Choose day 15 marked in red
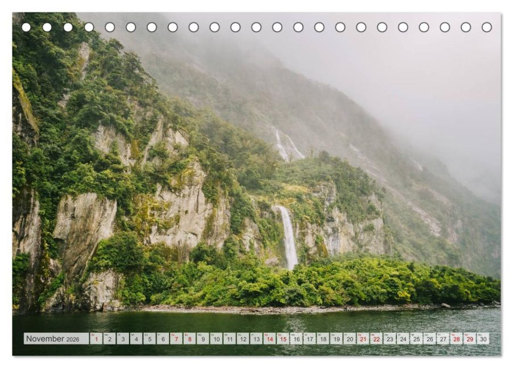This screenshot has width=513, height=368. point(283,339)
